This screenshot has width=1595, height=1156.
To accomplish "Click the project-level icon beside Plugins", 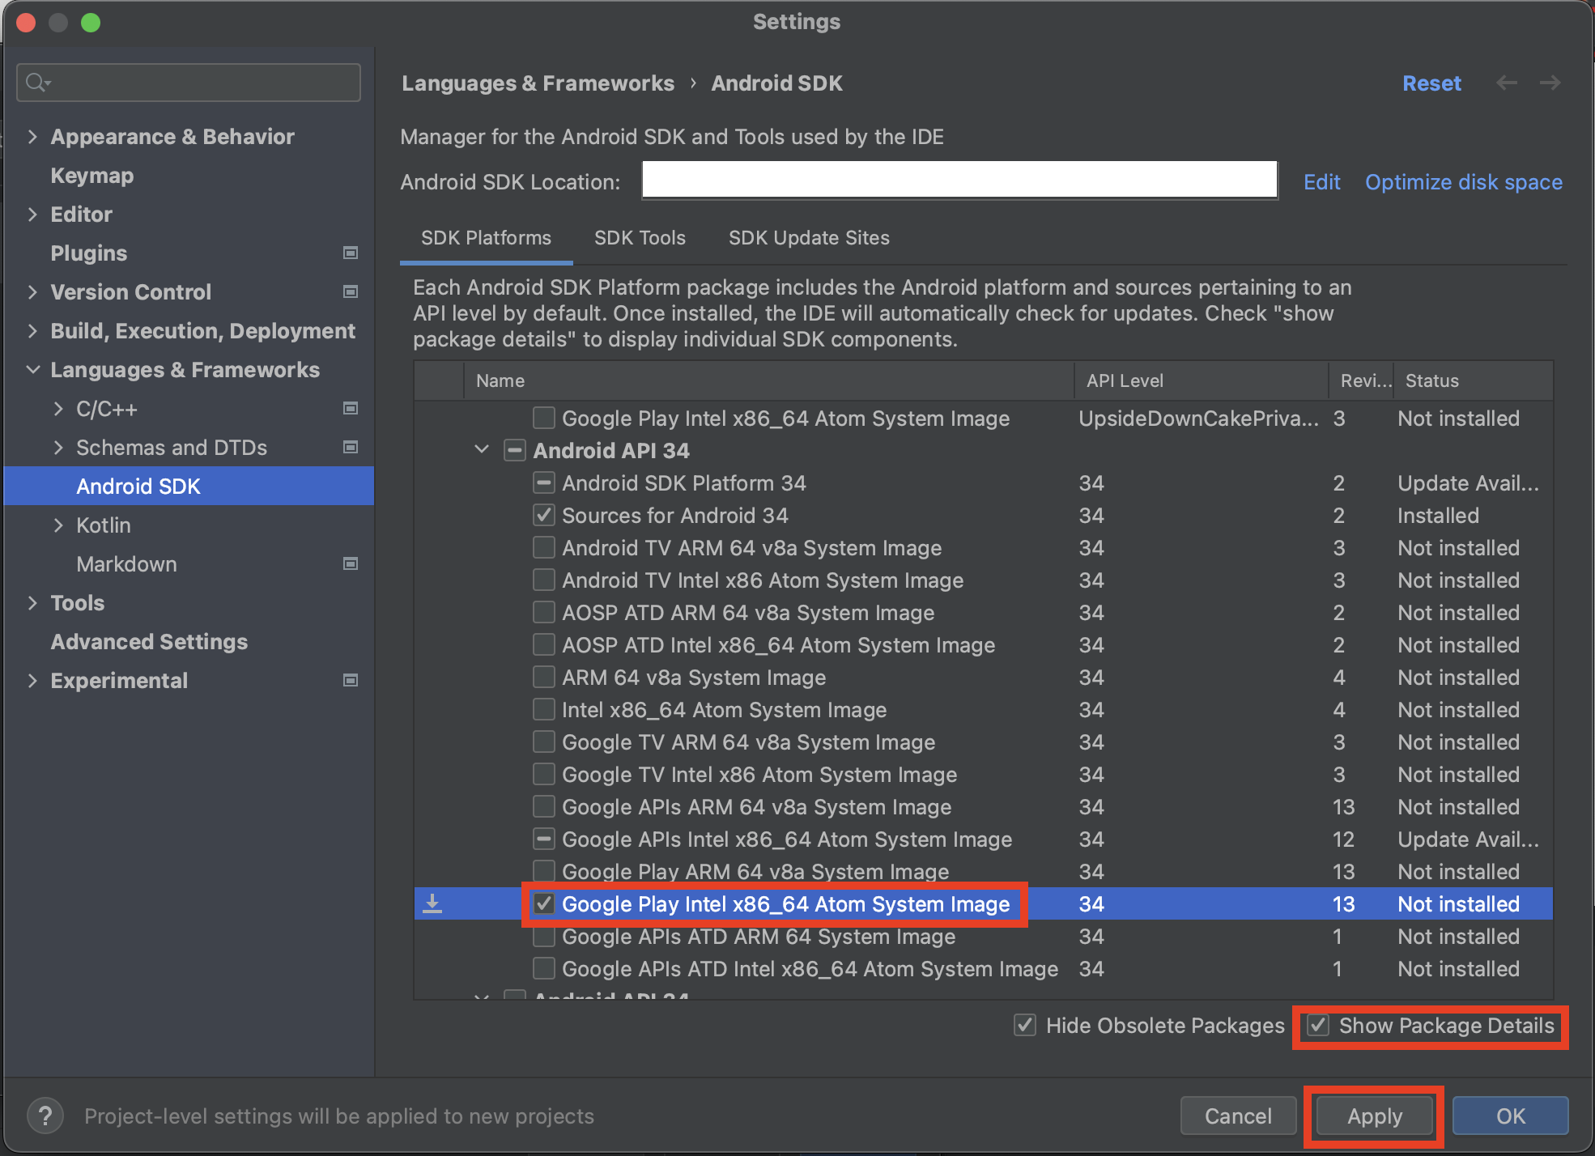I will pyautogui.click(x=351, y=253).
